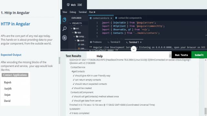Image resolution: width=207 pixels, height=116 pixels.
Task: Select the first con... file in explorer
Action: click(x=81, y=44)
